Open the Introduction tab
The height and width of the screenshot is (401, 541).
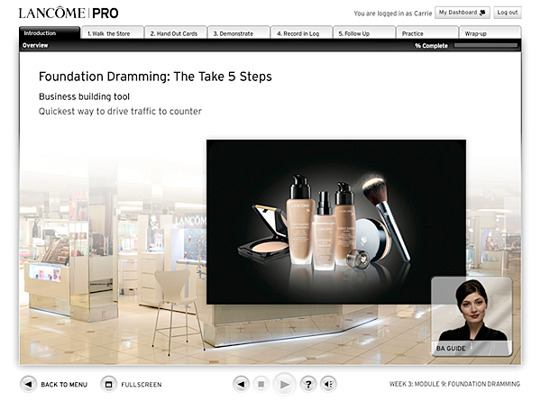(50, 32)
